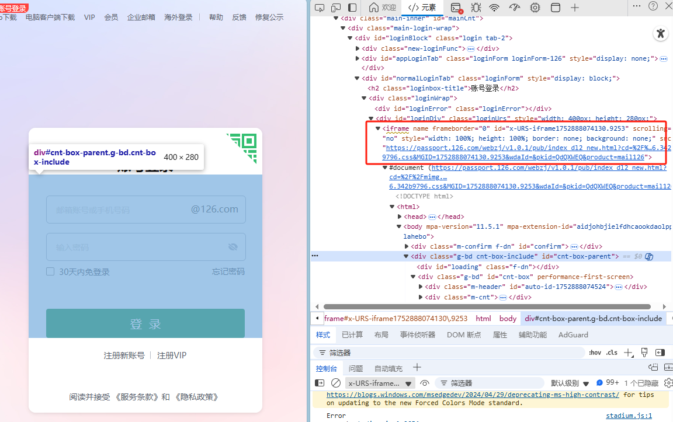
Task: Clear console with the circle-slash icon
Action: tap(336, 383)
